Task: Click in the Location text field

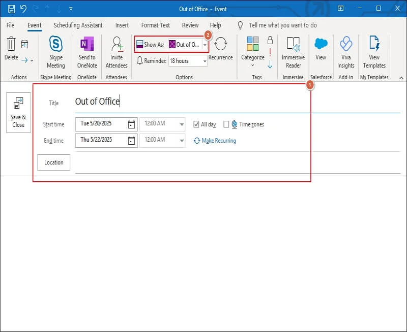Action: click(238, 162)
